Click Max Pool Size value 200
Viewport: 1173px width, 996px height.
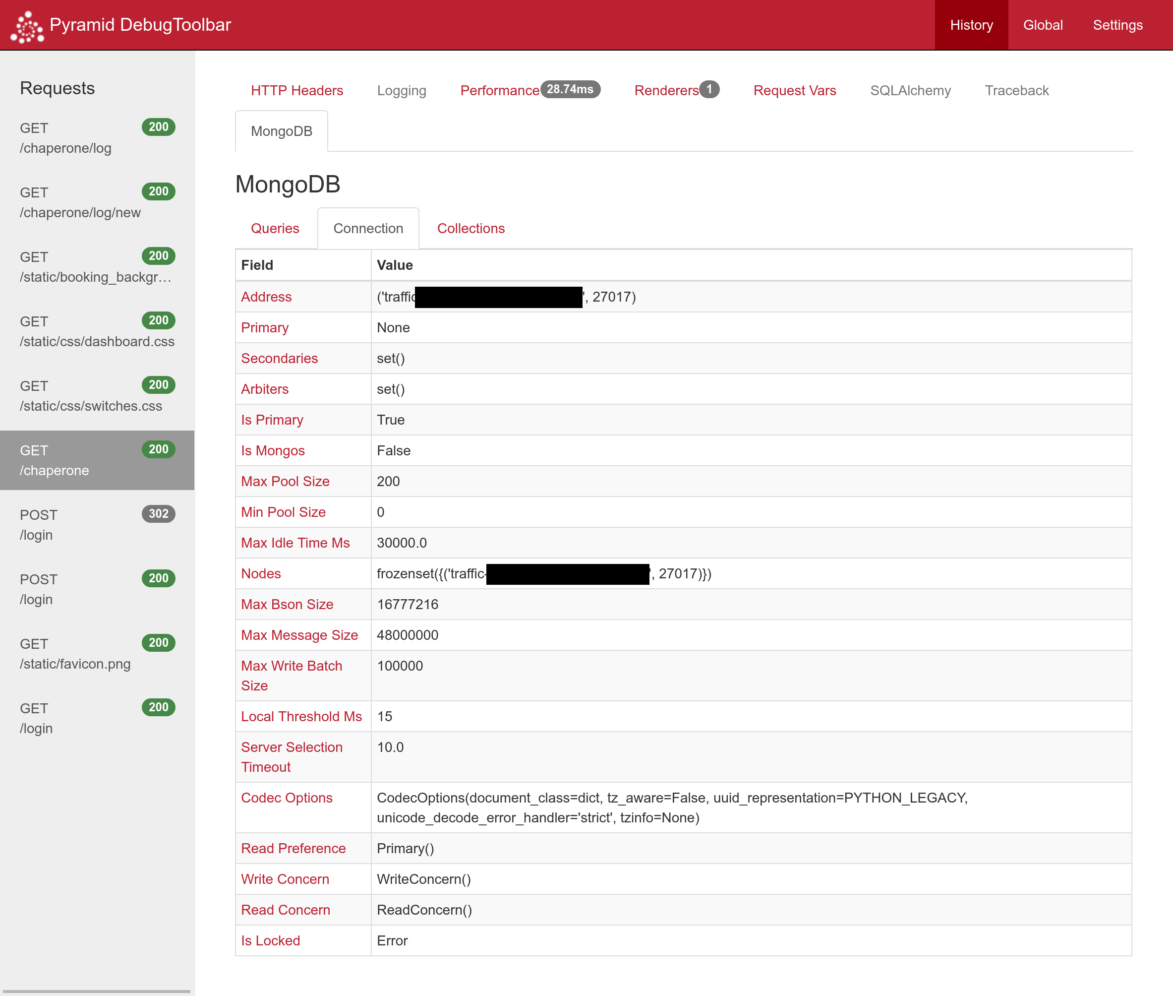coord(388,481)
